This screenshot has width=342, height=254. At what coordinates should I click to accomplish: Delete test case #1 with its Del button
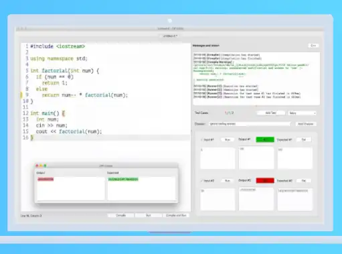304,140
